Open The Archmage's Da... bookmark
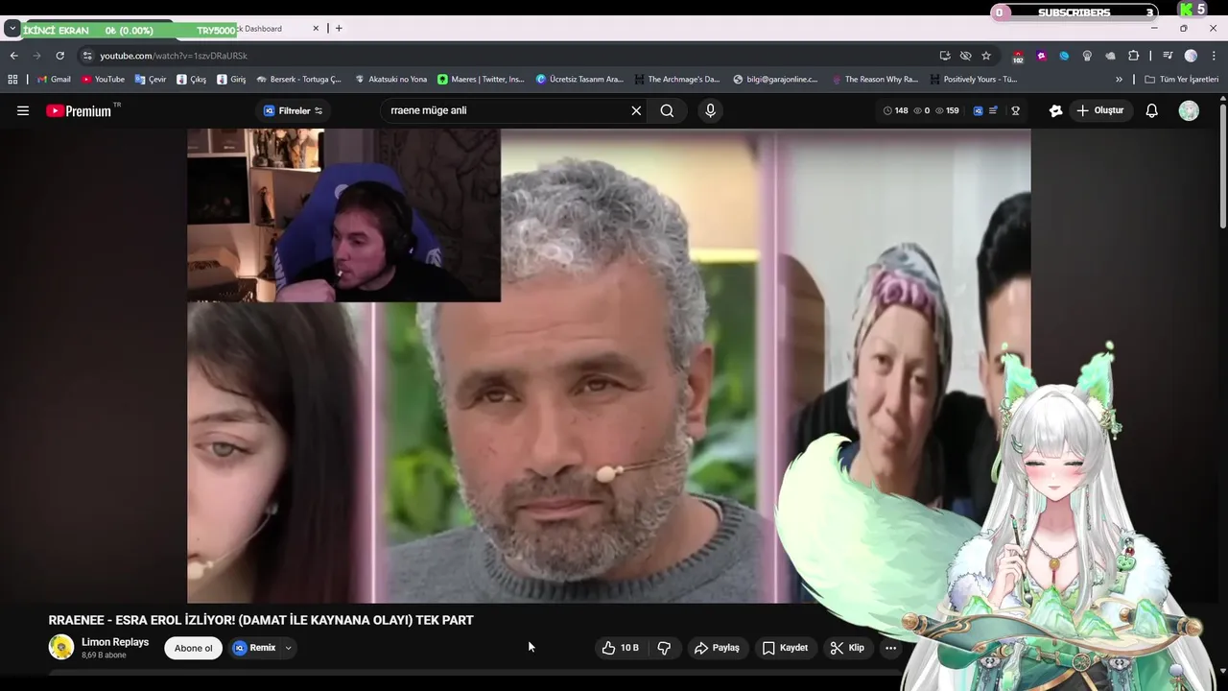This screenshot has width=1228, height=691. pyautogui.click(x=675, y=80)
